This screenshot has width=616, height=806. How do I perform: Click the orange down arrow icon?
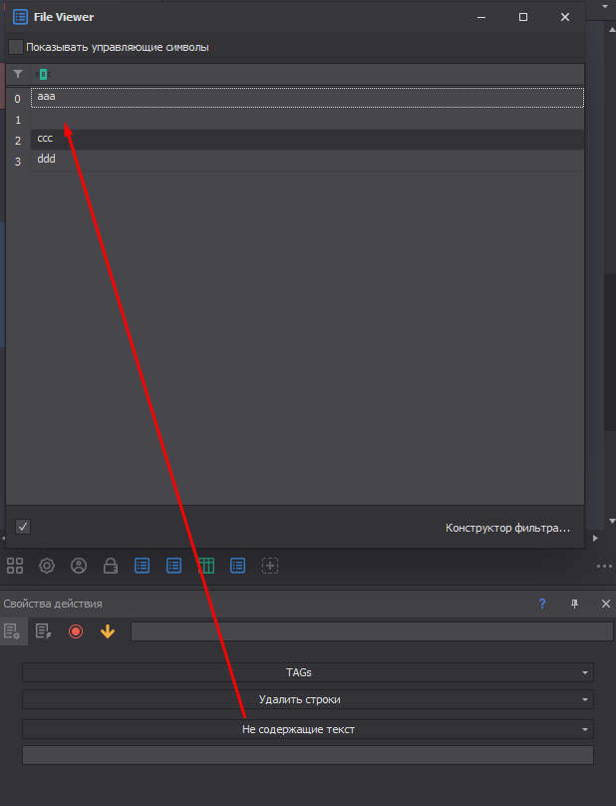tap(108, 631)
